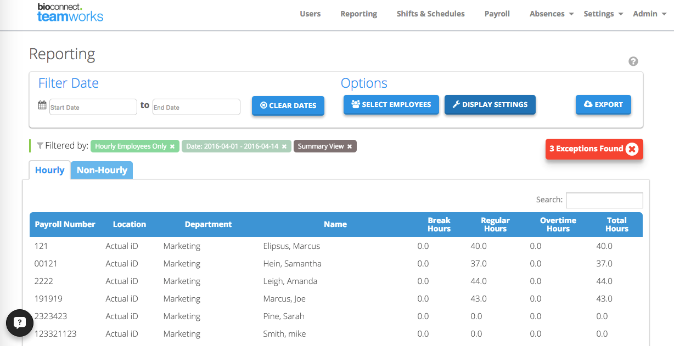The height and width of the screenshot is (346, 674).
Task: Click inside the Search field
Action: (x=604, y=200)
